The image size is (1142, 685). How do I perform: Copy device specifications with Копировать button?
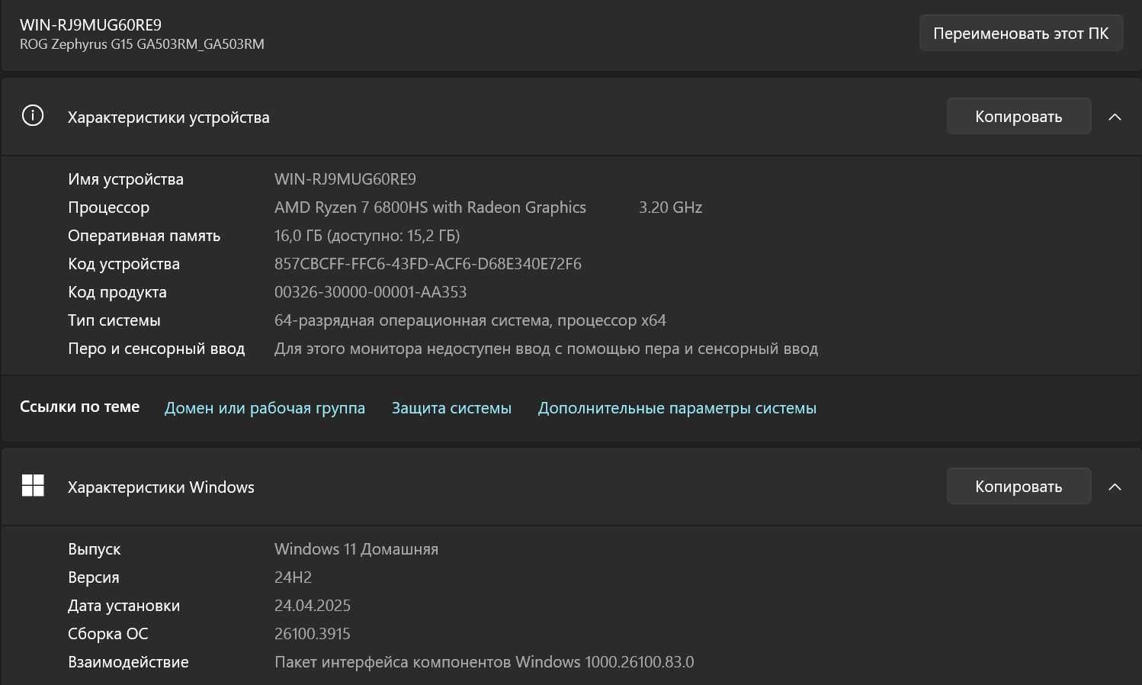(1018, 116)
